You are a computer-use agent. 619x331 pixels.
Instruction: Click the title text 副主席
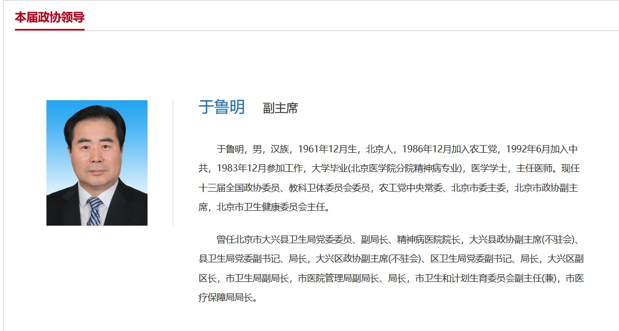click(x=280, y=108)
